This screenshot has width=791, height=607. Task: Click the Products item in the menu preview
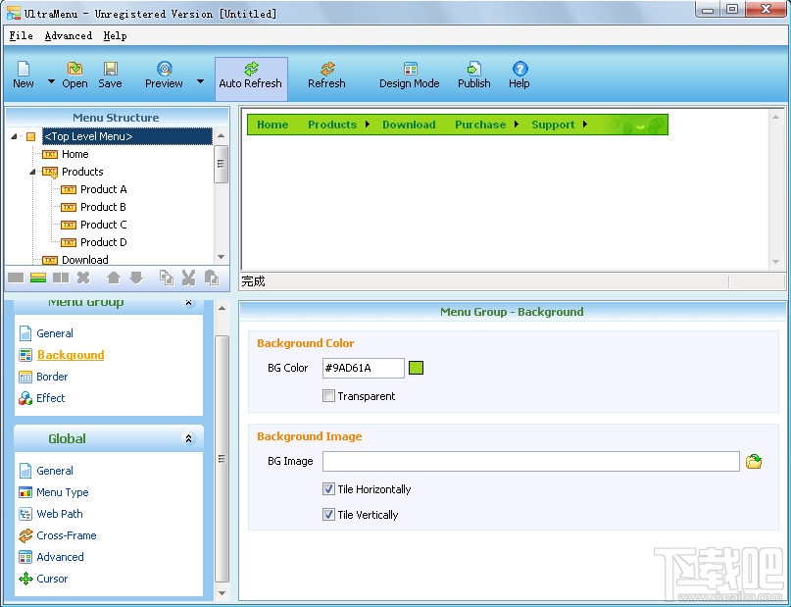click(331, 125)
